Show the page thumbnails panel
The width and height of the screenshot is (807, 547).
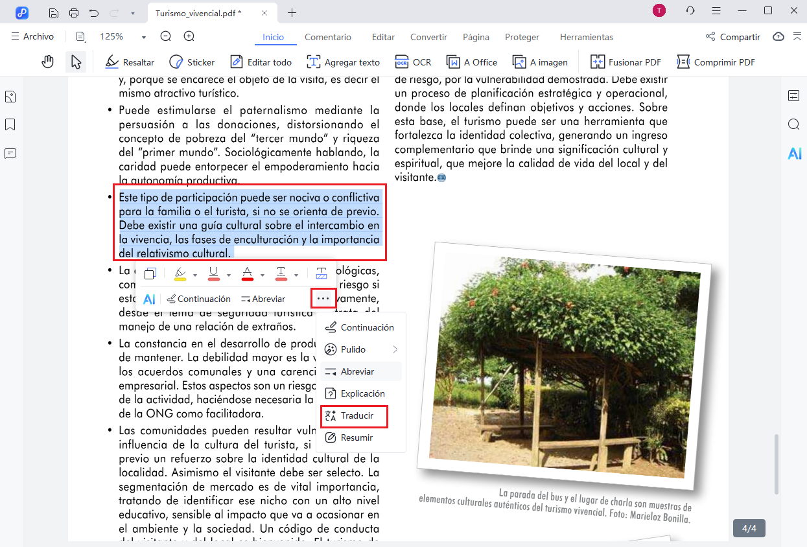[10, 96]
